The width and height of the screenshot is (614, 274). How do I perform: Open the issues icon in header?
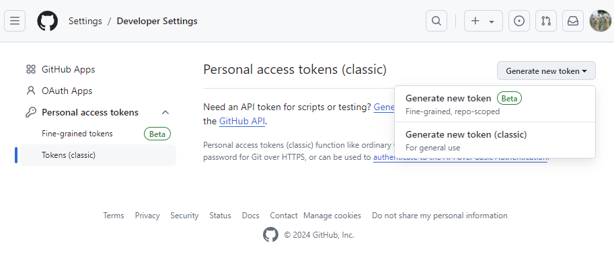click(519, 21)
